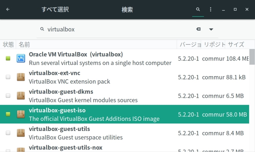
Task: Select the virtualbox-guest-iso package name
Action: [x=57, y=110]
